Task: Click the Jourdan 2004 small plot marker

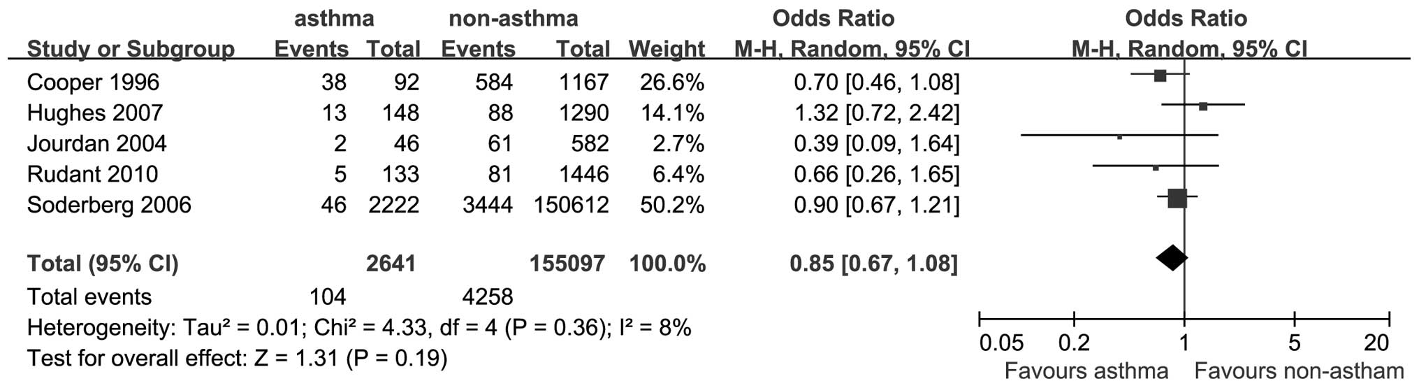Action: 1119,137
